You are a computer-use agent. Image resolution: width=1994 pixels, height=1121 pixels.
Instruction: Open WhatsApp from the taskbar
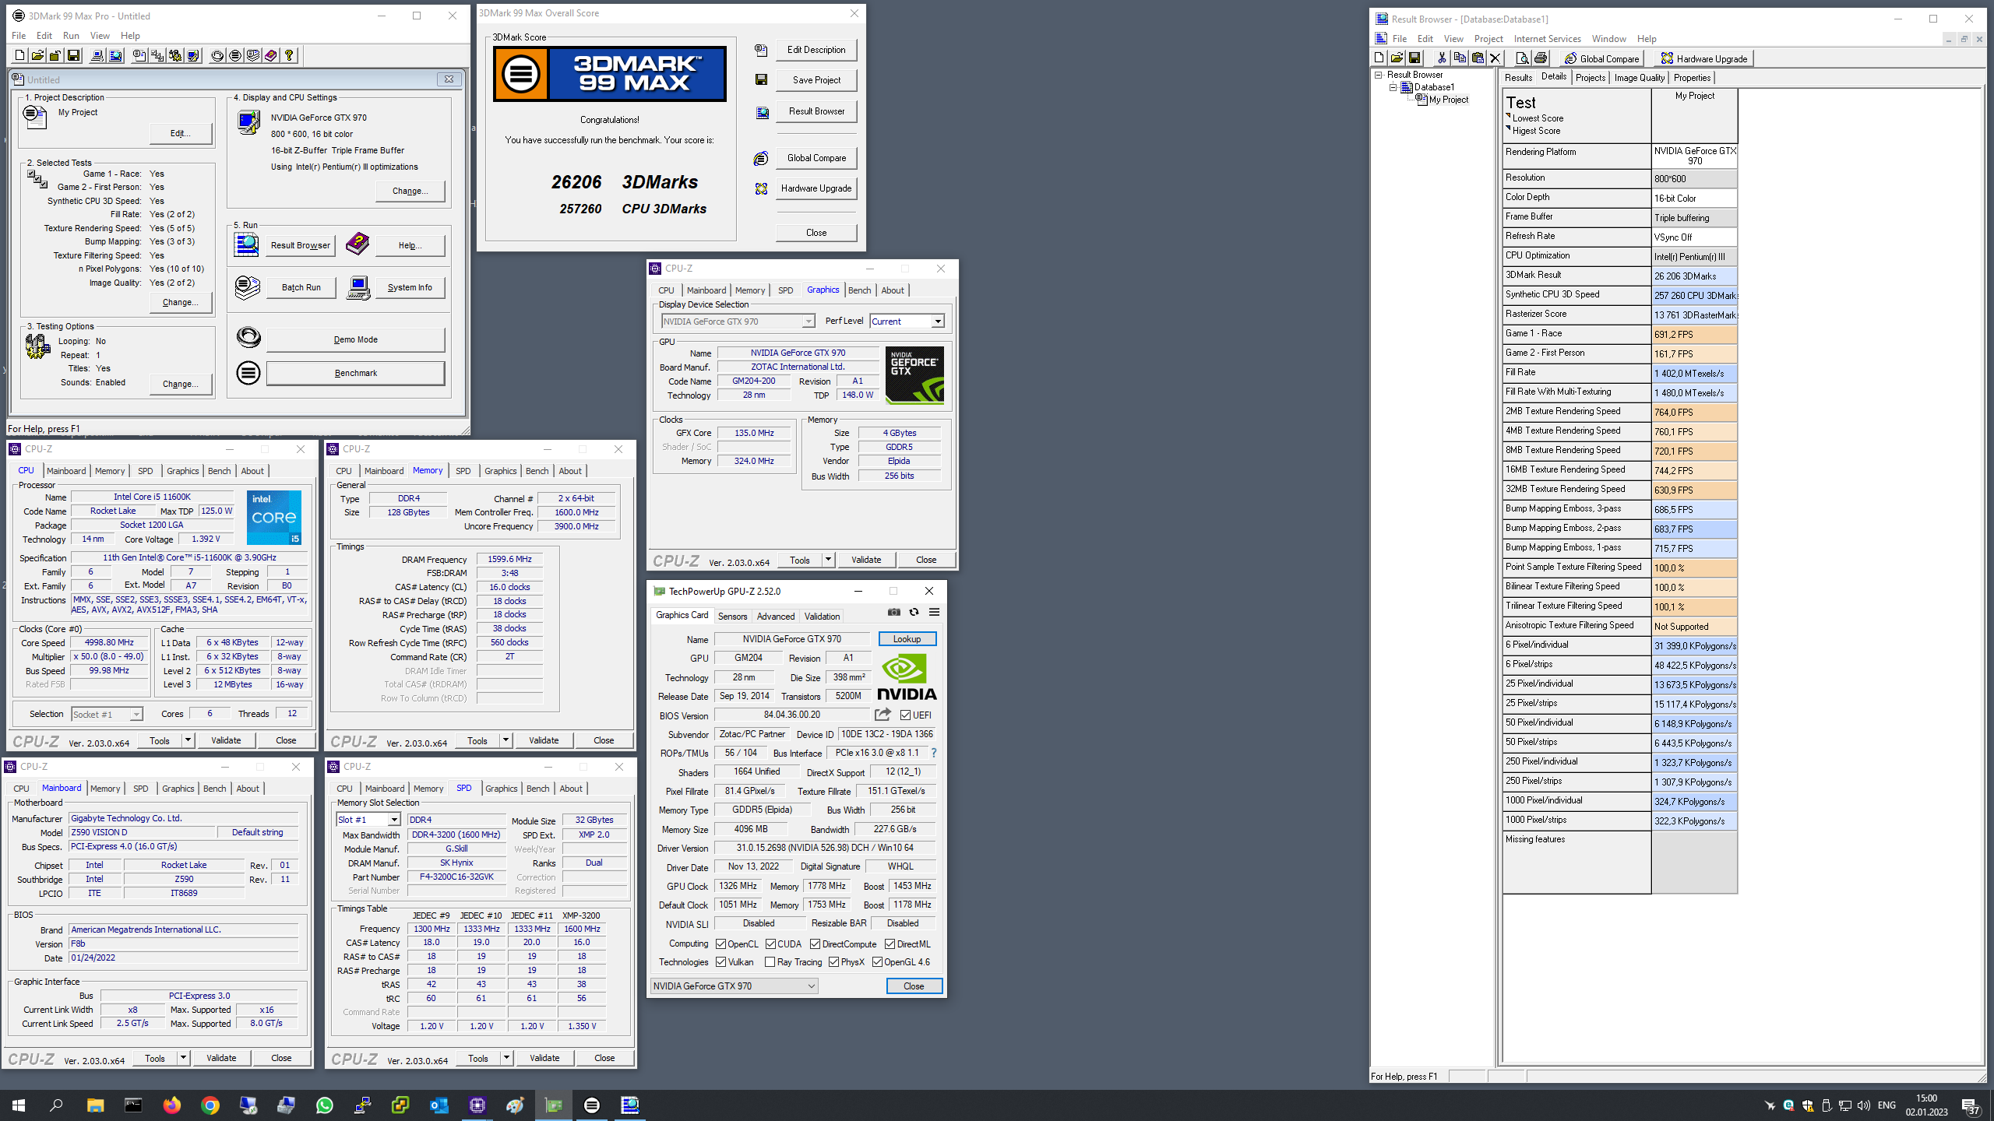coord(324,1105)
